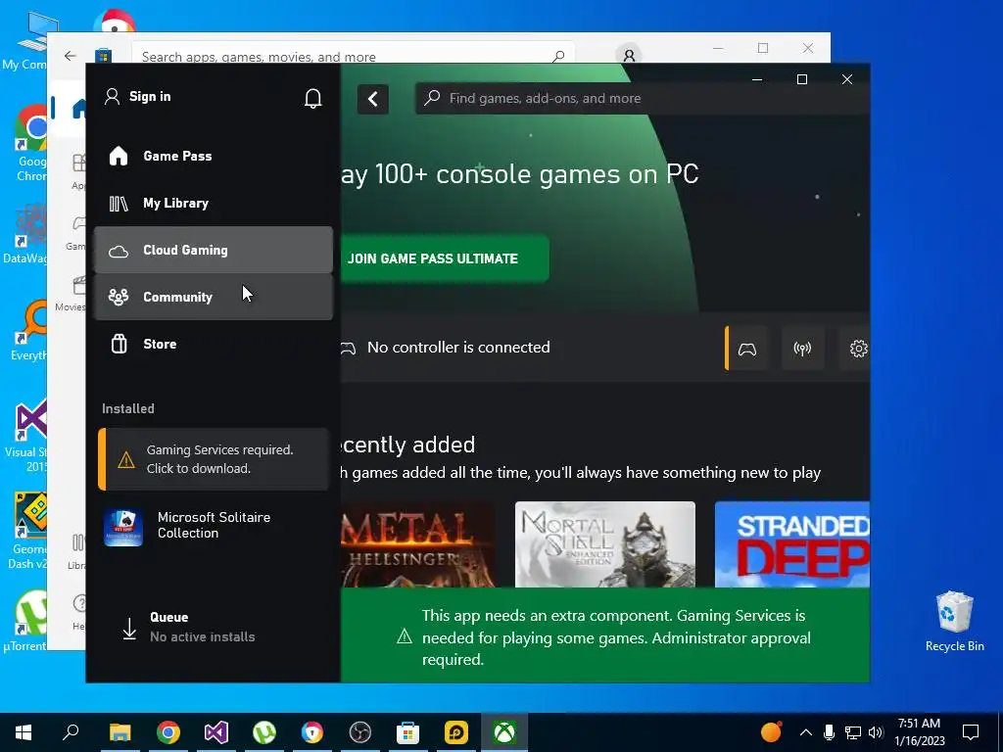Viewport: 1003px width, 752px height.
Task: Open Visual Studio from the taskbar
Action: tap(216, 732)
